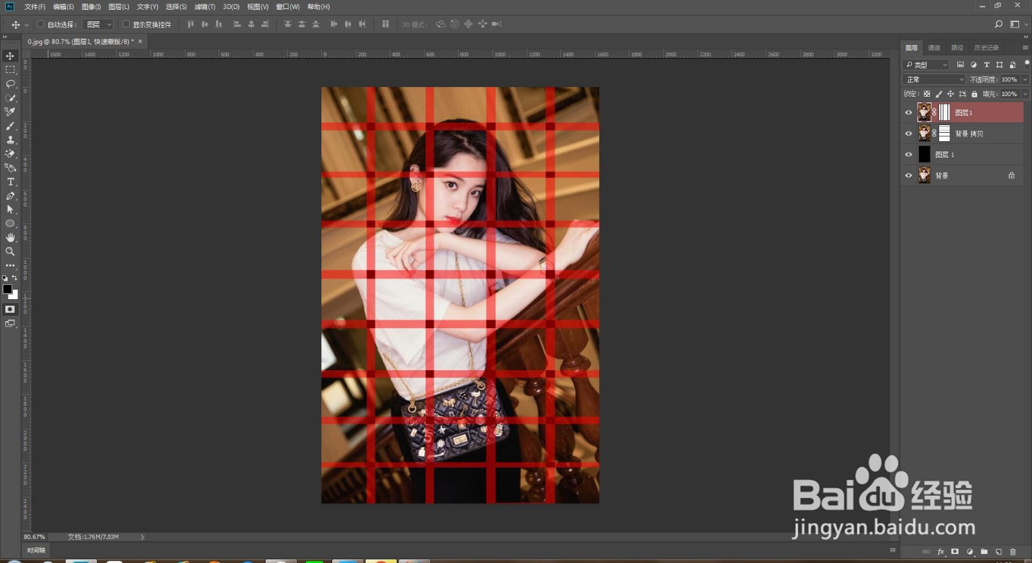Hide the black 图层 1 layer
This screenshot has height=563, width=1032.
(909, 155)
